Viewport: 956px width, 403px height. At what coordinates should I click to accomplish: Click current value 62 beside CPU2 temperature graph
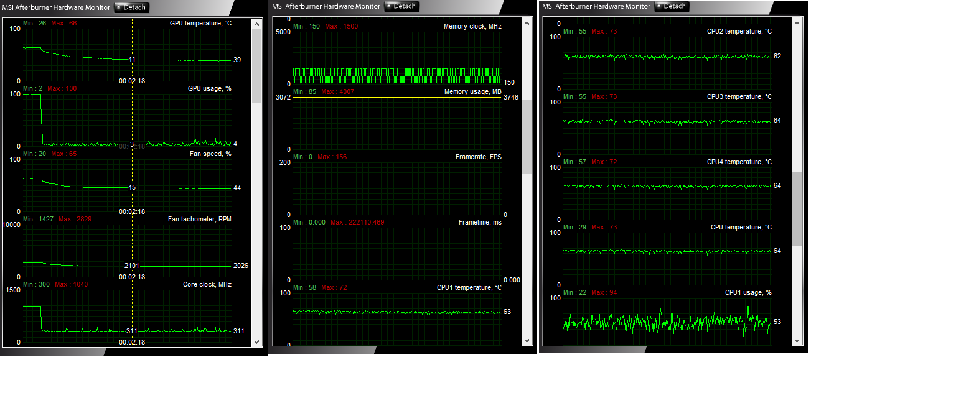pyautogui.click(x=777, y=56)
